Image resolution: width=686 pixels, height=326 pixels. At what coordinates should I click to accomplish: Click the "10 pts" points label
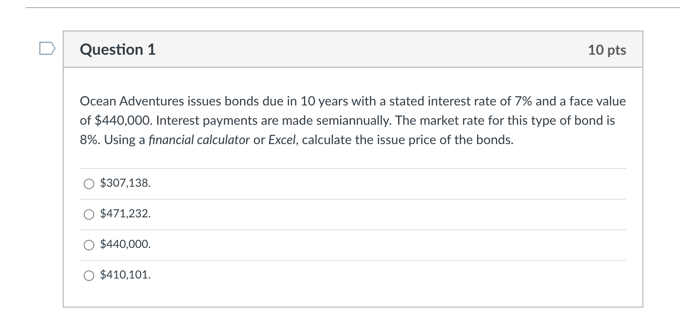(x=607, y=50)
